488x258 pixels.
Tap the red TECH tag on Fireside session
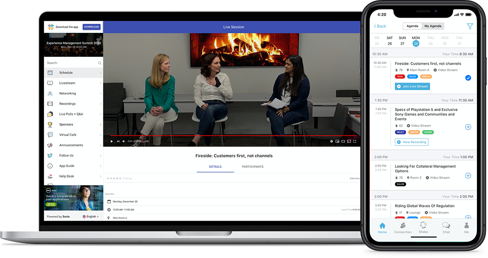[x=400, y=76]
